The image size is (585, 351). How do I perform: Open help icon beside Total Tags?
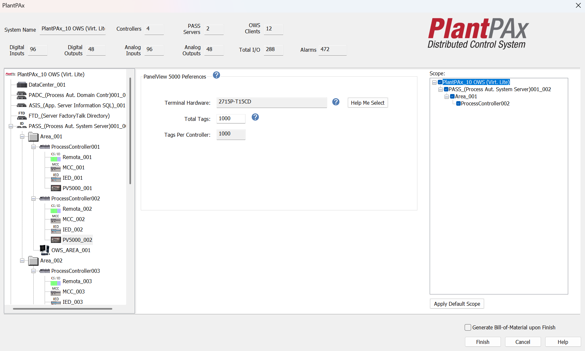pyautogui.click(x=255, y=117)
